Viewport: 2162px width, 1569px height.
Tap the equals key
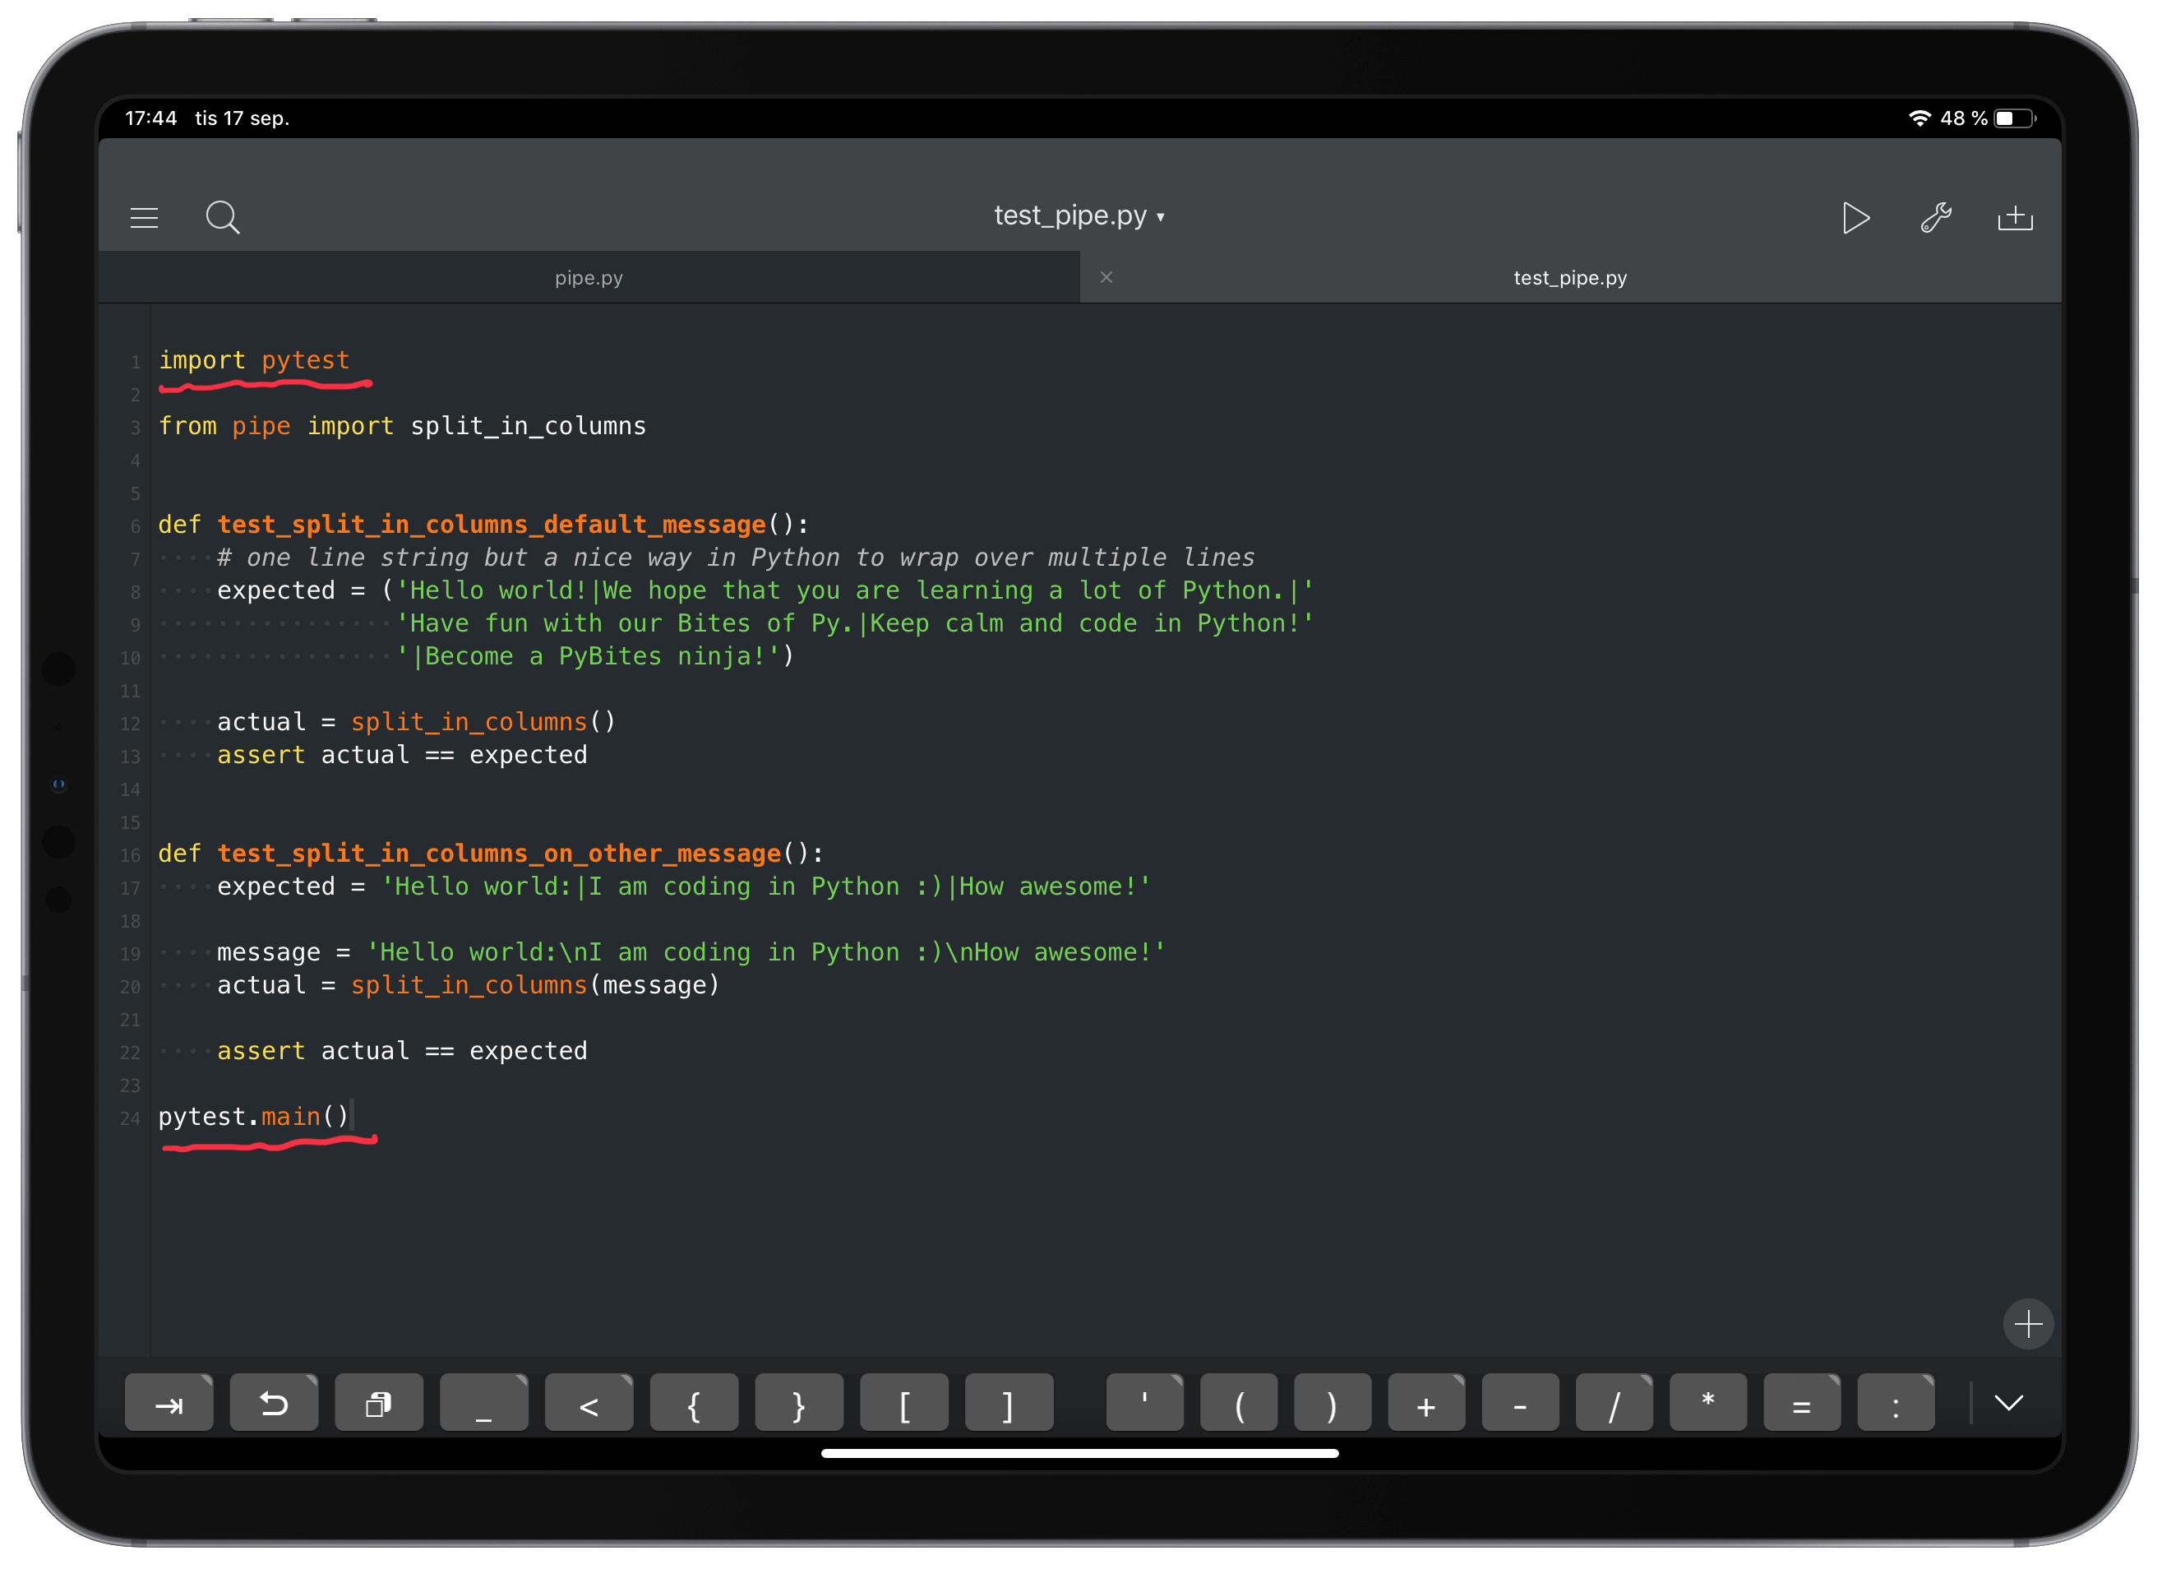[x=1801, y=1402]
